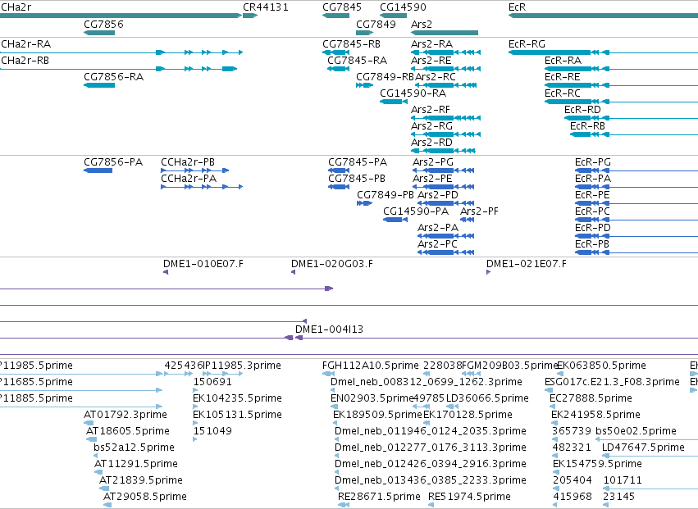Click the Ars2-RG transcript label
Image resolution: width=698 pixels, height=509 pixels.
[x=431, y=126]
